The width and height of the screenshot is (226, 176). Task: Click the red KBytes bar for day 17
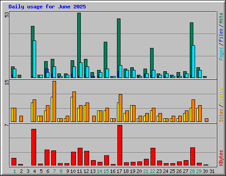(120, 145)
